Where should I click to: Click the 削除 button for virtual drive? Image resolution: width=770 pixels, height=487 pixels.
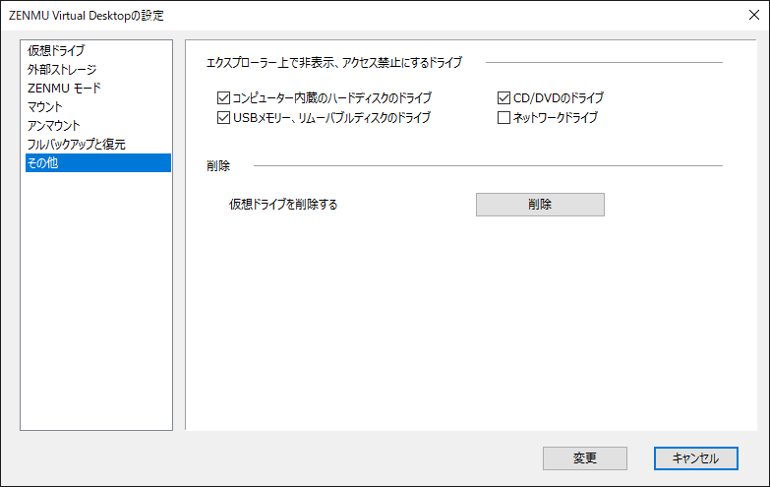click(540, 205)
